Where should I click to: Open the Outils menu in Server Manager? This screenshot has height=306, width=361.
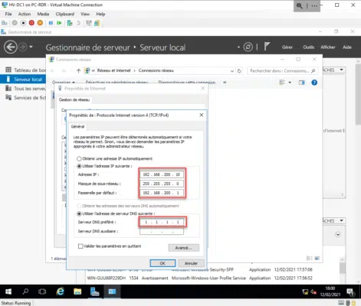click(x=309, y=47)
